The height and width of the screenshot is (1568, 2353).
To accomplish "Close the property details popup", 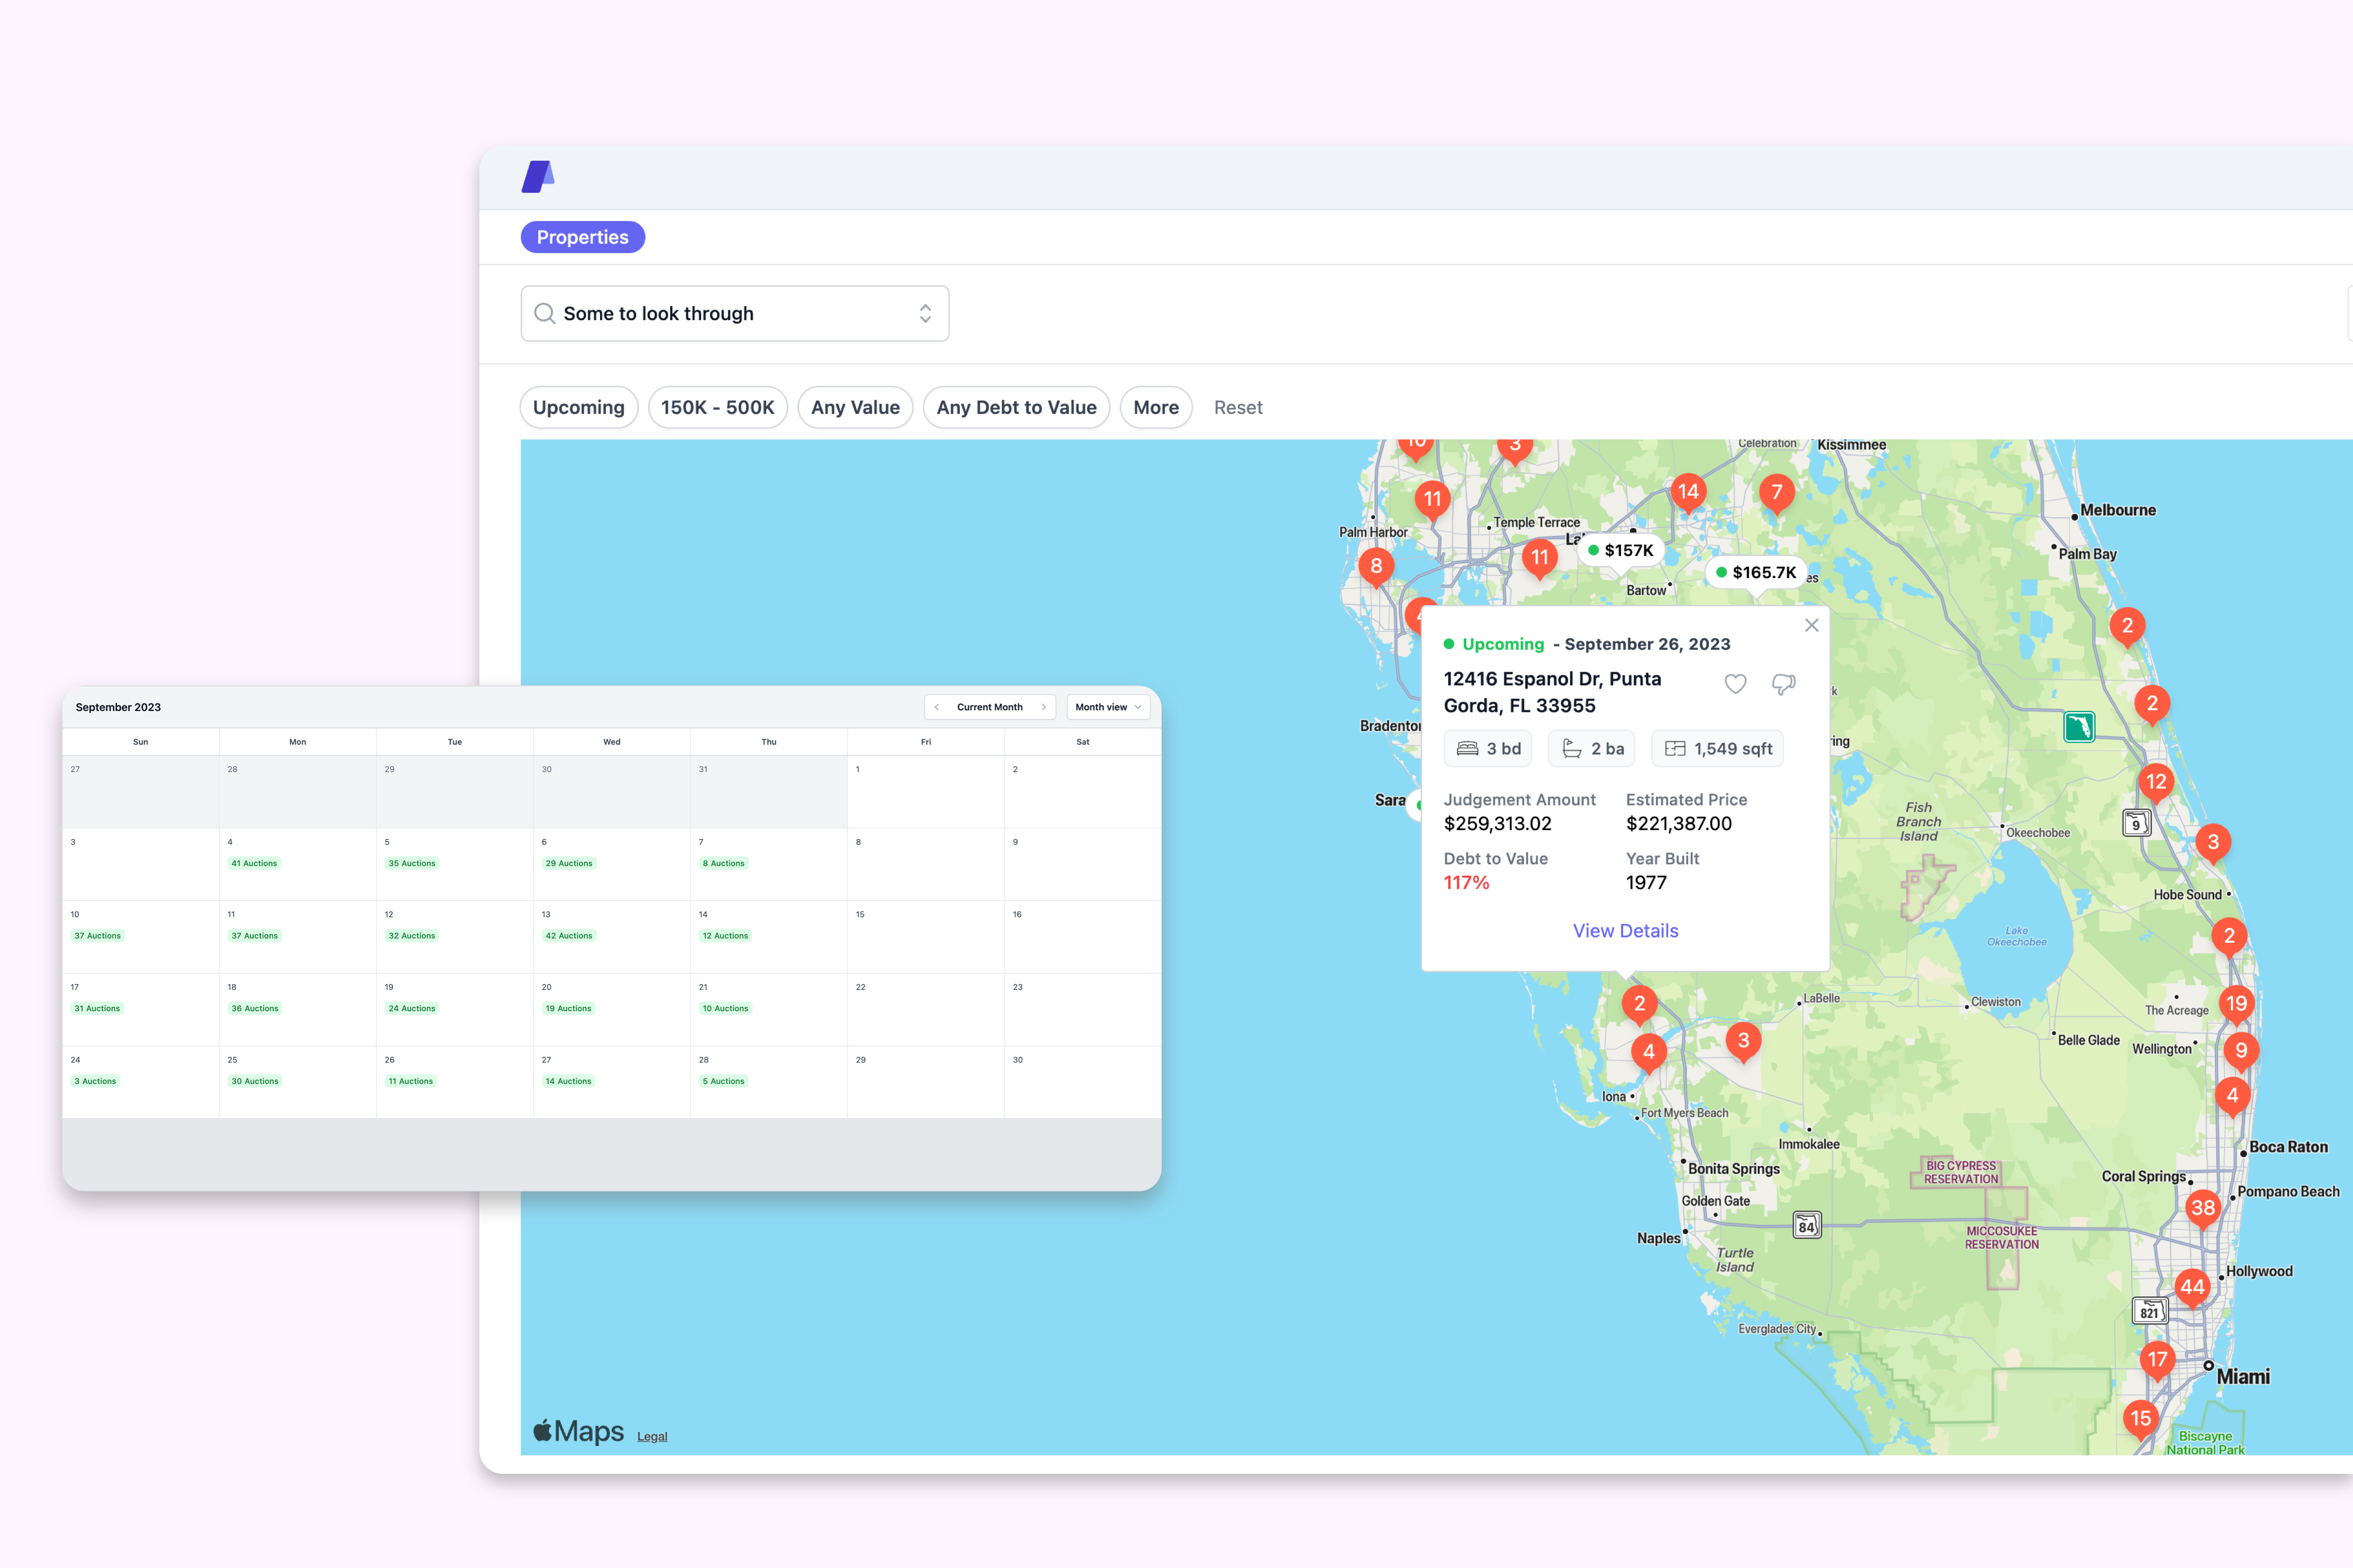I will 1811,625.
